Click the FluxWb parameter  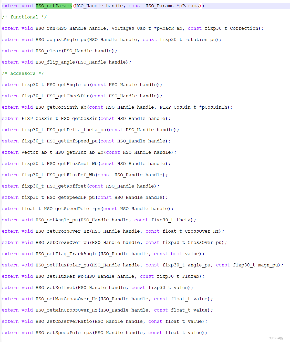[x=191, y=276]
